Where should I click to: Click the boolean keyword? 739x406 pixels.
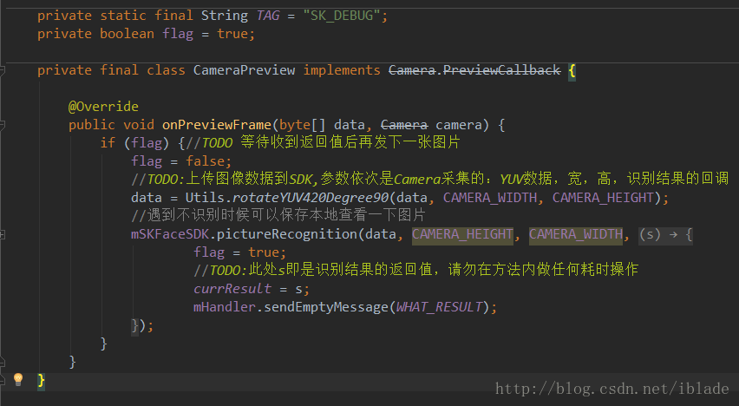(x=127, y=34)
